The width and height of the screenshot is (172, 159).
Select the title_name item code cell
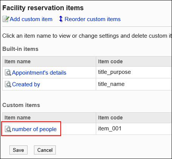point(134,84)
